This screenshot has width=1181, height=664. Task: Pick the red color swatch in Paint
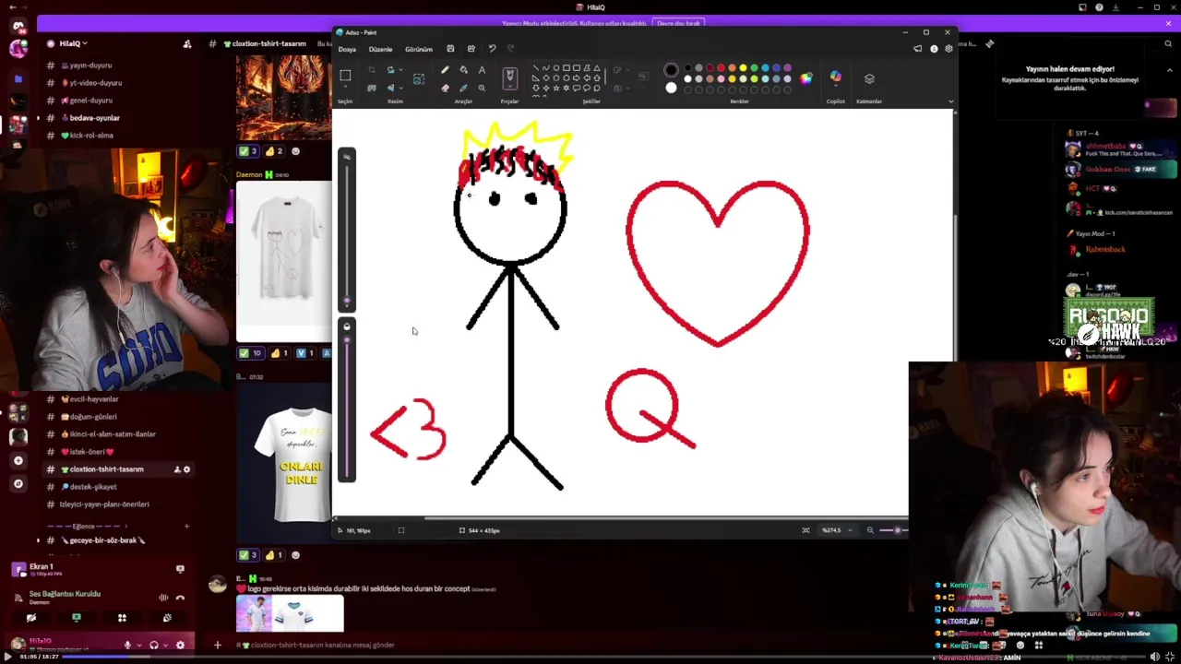pos(721,68)
